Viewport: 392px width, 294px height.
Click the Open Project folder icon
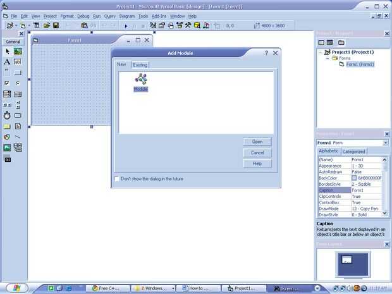[x=47, y=25]
